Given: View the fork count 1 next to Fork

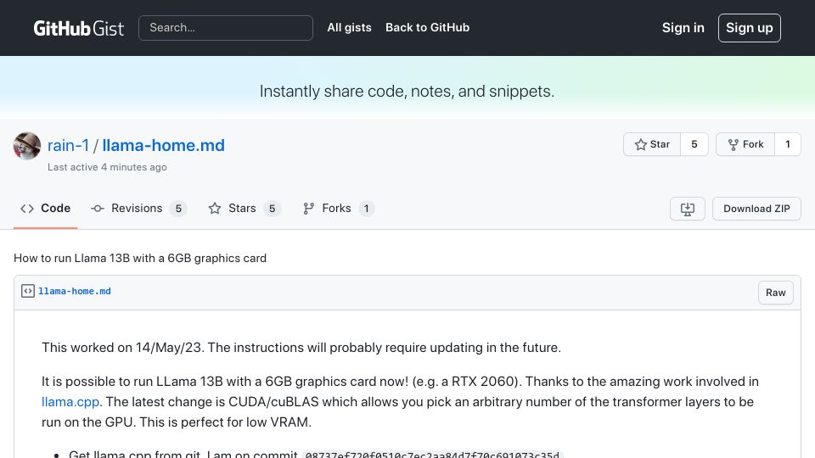Looking at the screenshot, I should tap(788, 144).
